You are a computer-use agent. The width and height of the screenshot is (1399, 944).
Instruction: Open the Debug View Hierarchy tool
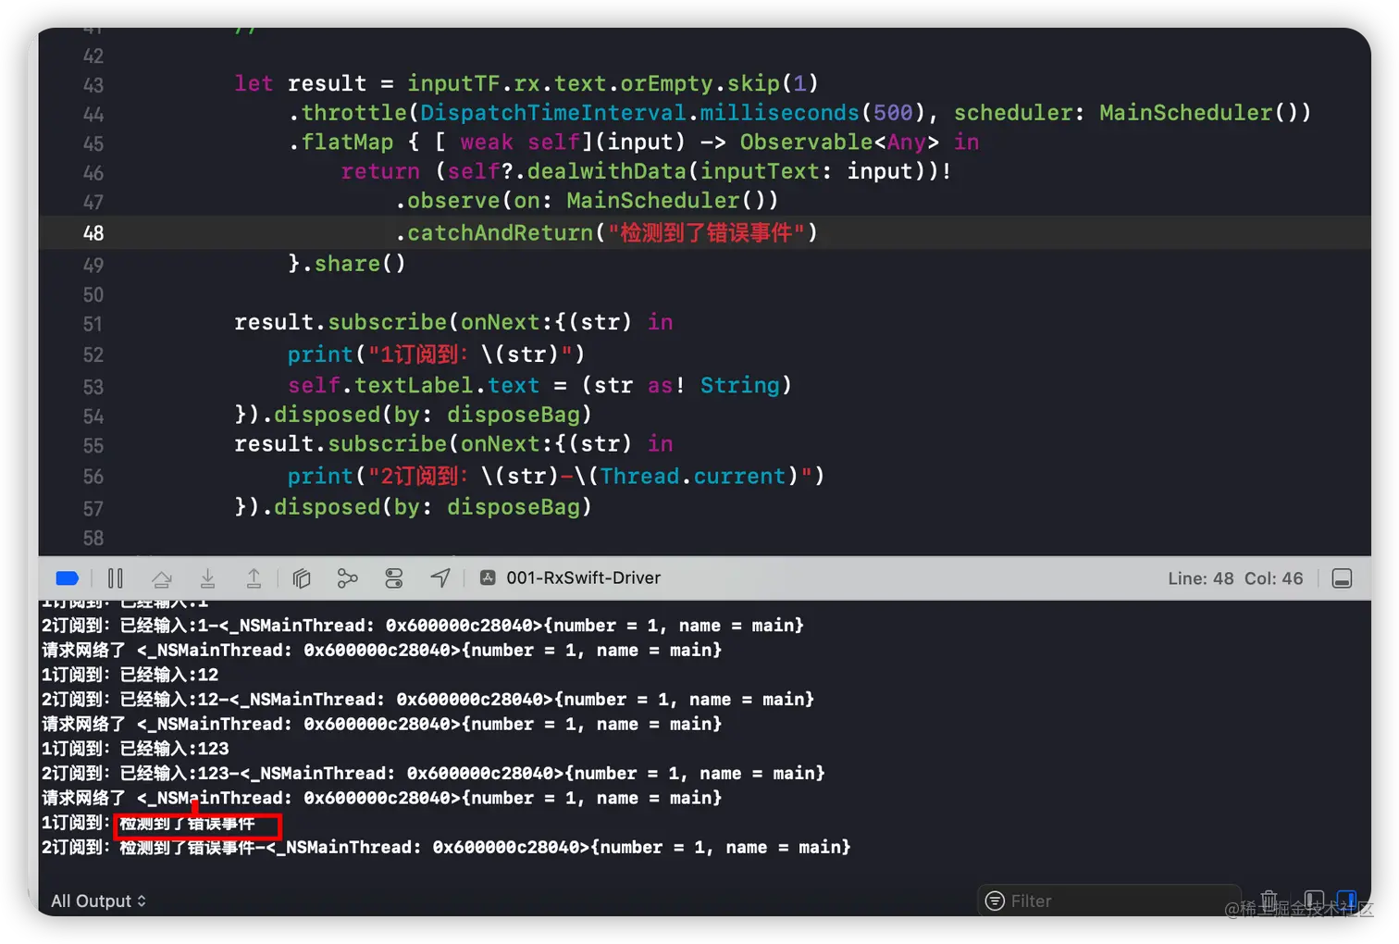[302, 578]
